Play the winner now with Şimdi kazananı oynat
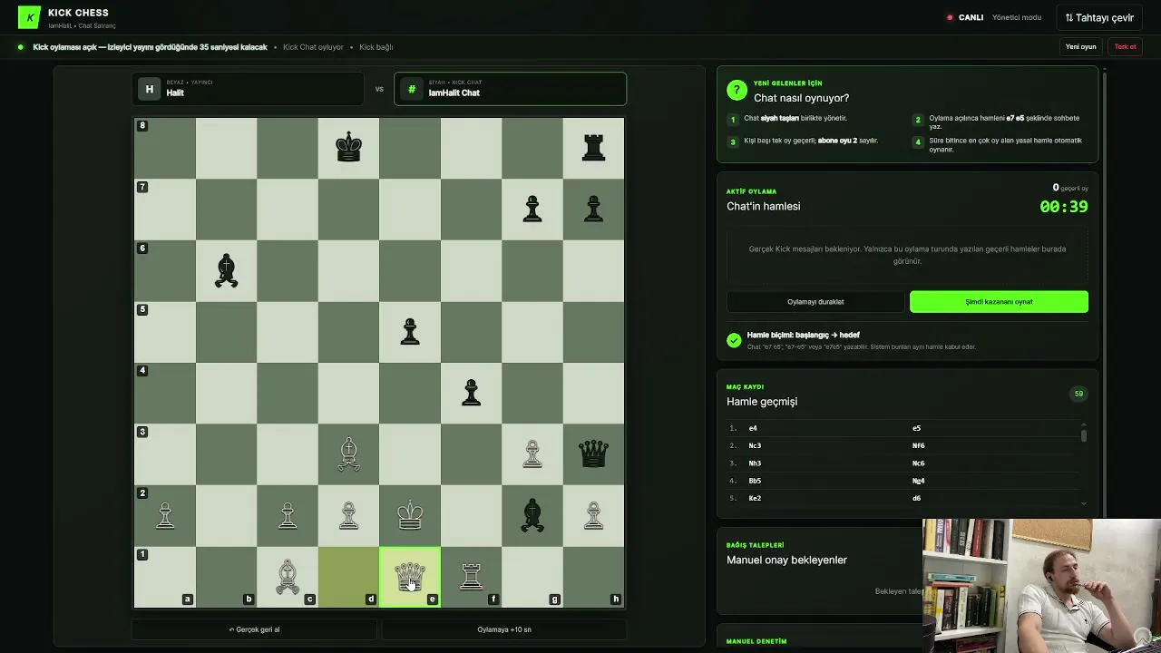Viewport: 1161px width, 653px height. pos(999,301)
